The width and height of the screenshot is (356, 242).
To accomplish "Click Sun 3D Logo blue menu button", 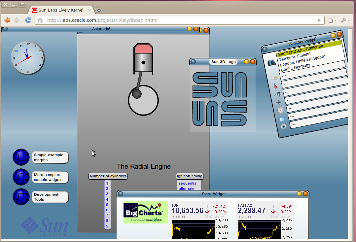I will click(193, 62).
